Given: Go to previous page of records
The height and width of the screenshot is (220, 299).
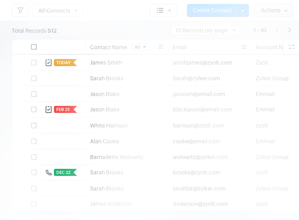Looking at the screenshot, I should 277,30.
